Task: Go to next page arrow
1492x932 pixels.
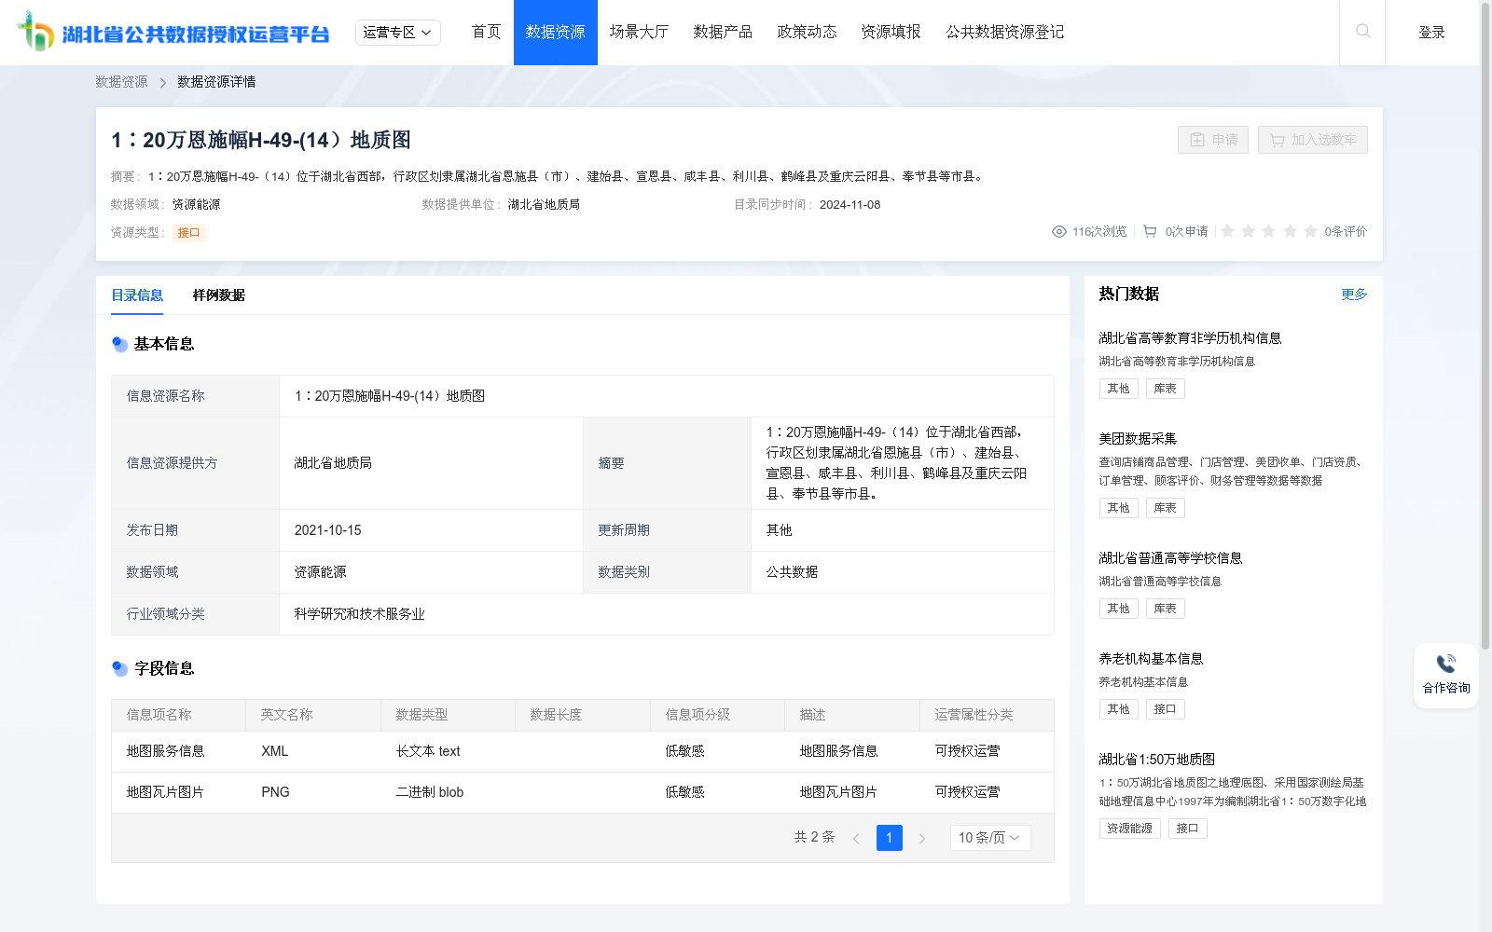Action: (x=922, y=839)
